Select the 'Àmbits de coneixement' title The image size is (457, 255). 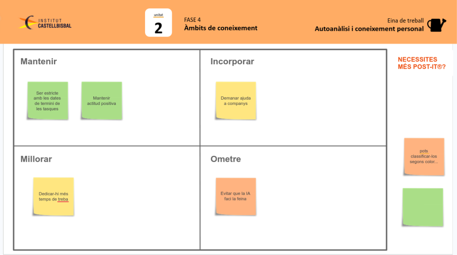pyautogui.click(x=220, y=28)
